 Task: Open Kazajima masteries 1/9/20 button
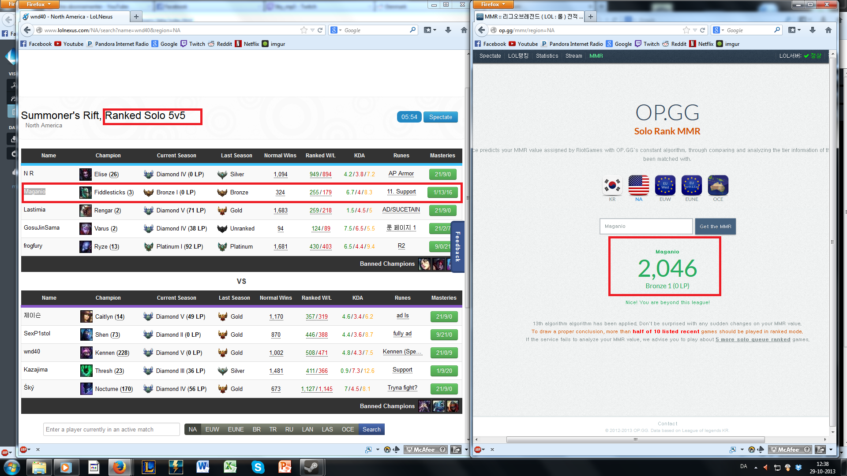point(444,371)
